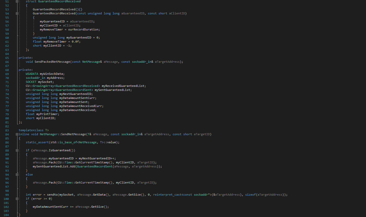Click the myAddress member on line 70
The height and width of the screenshot is (217, 366).
click(55, 78)
